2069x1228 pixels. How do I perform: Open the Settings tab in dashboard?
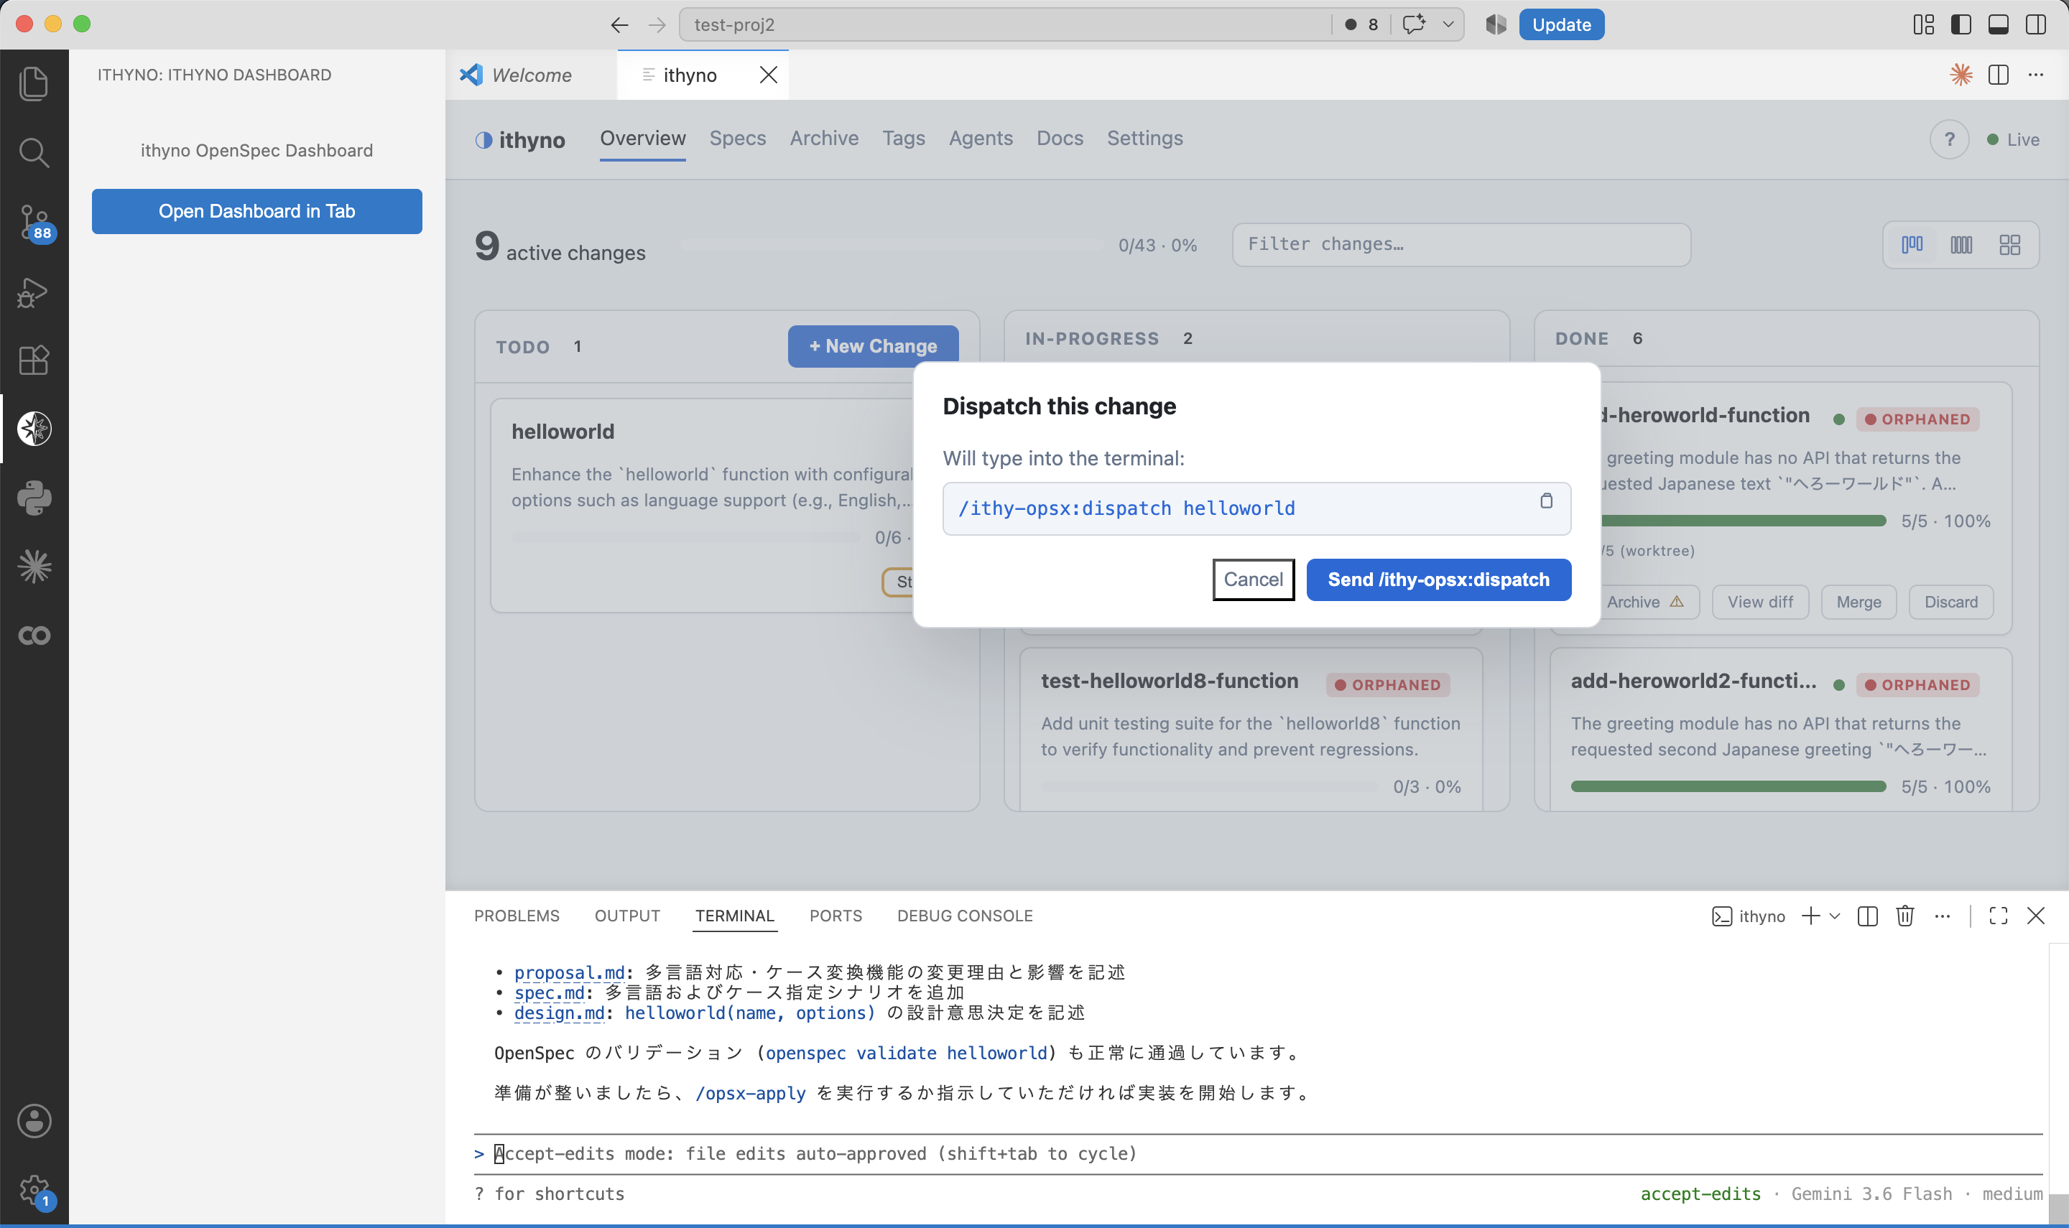coord(1145,138)
